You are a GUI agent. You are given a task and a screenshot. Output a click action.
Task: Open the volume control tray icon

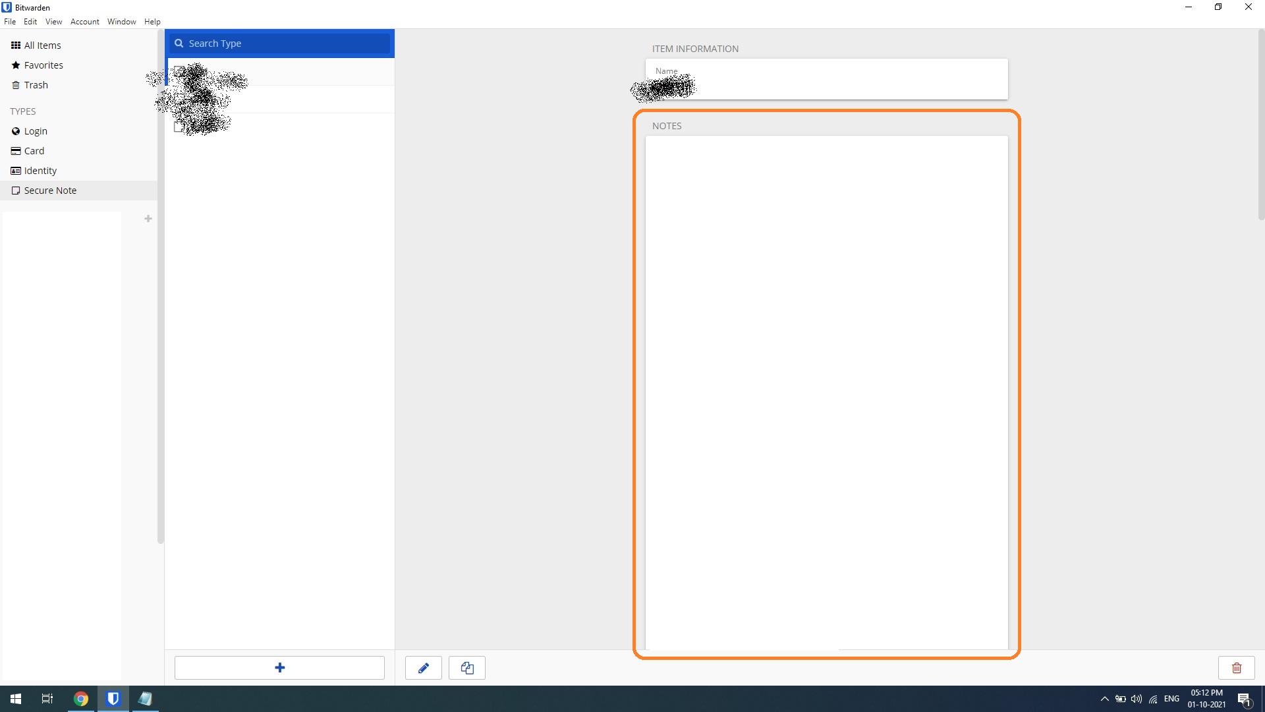click(1137, 699)
